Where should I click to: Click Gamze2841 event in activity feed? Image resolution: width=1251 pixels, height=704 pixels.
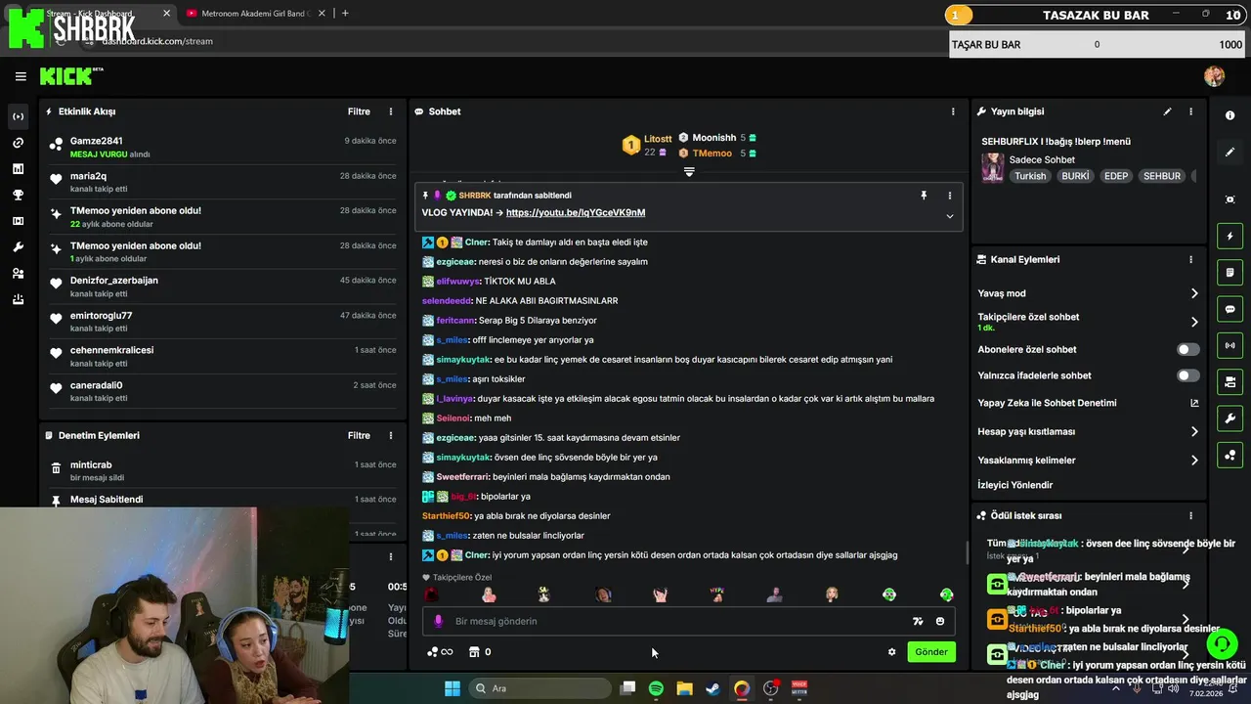[224, 147]
